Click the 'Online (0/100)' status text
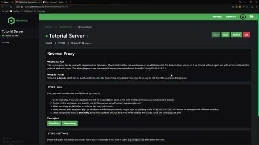Screen dimensions: 259x145 [x=11, y=36]
